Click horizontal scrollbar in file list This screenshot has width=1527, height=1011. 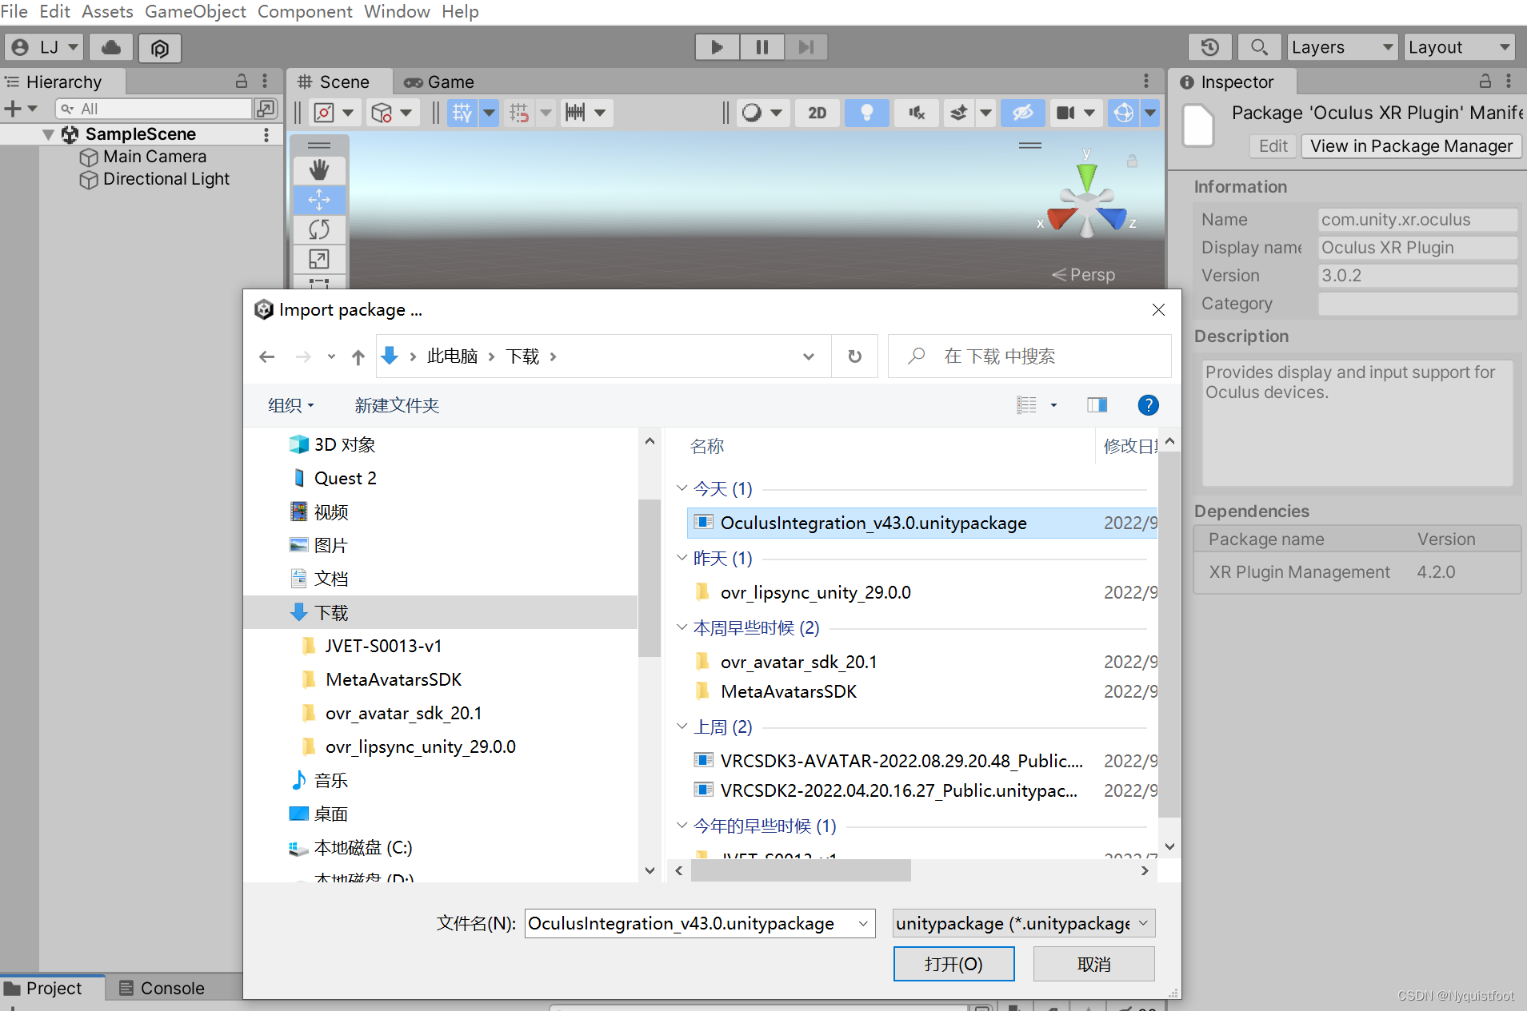coord(800,870)
